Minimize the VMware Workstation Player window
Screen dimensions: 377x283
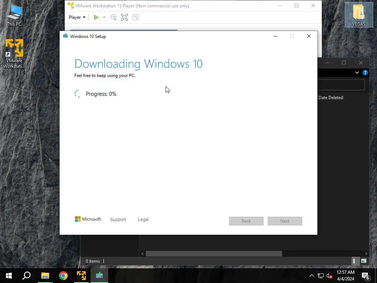pyautogui.click(x=280, y=6)
